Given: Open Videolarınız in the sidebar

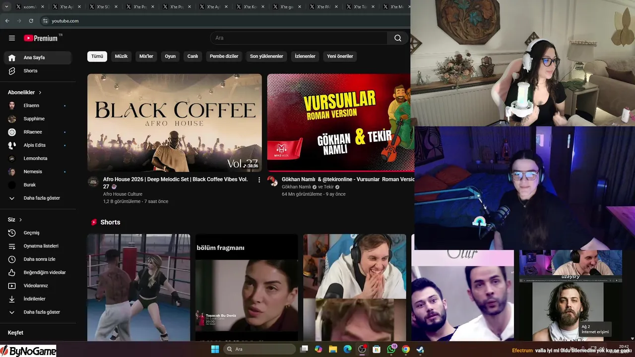Looking at the screenshot, I should click(x=38, y=286).
